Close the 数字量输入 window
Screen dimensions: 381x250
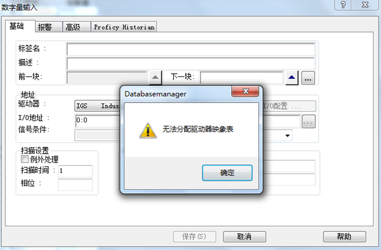(x=365, y=5)
